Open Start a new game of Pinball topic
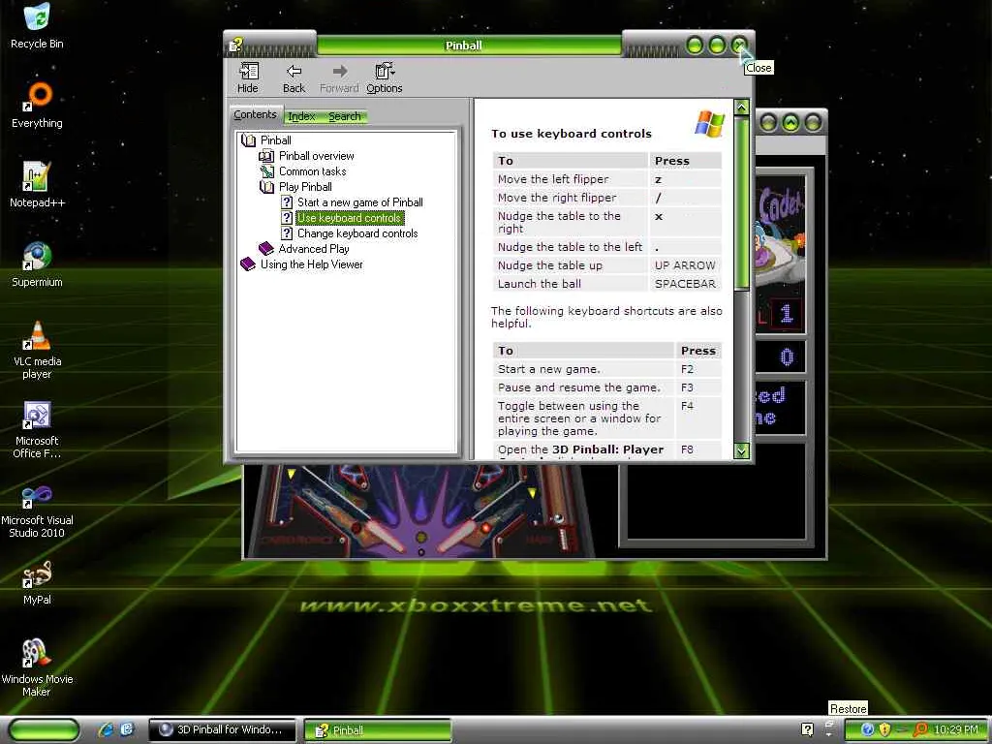 pos(360,202)
